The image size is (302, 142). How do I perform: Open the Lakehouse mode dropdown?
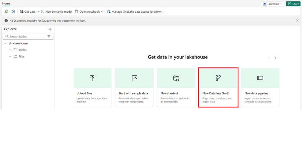[x=273, y=4]
